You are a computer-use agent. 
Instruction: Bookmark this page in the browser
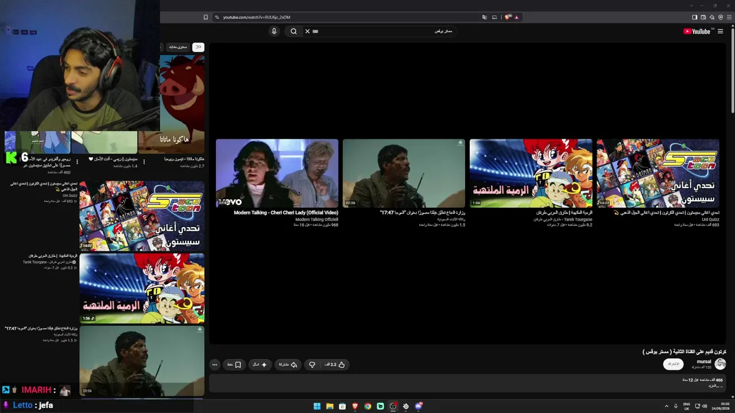pos(206,17)
